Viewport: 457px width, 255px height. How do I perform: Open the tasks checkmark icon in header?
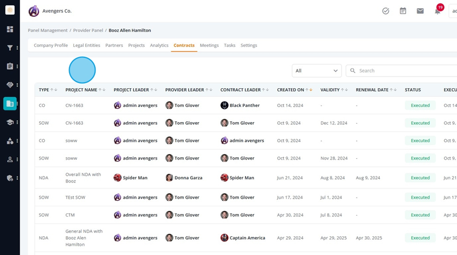point(385,11)
